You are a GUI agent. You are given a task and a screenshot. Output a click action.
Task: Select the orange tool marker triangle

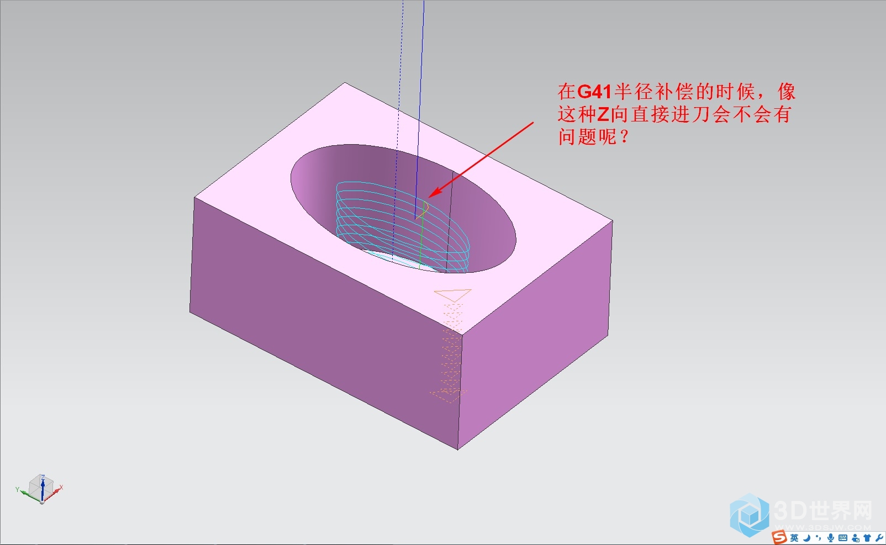point(453,295)
